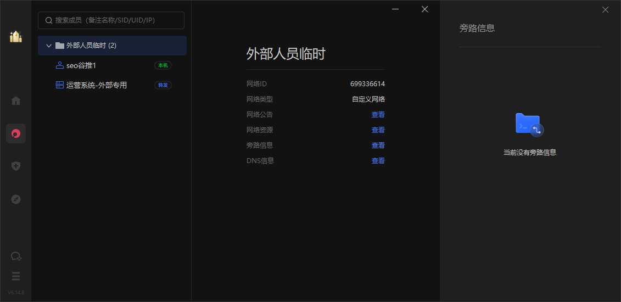Viewport: 621px width, 302px height.
Task: Close the 旁路信息 side panel
Action: point(605,10)
